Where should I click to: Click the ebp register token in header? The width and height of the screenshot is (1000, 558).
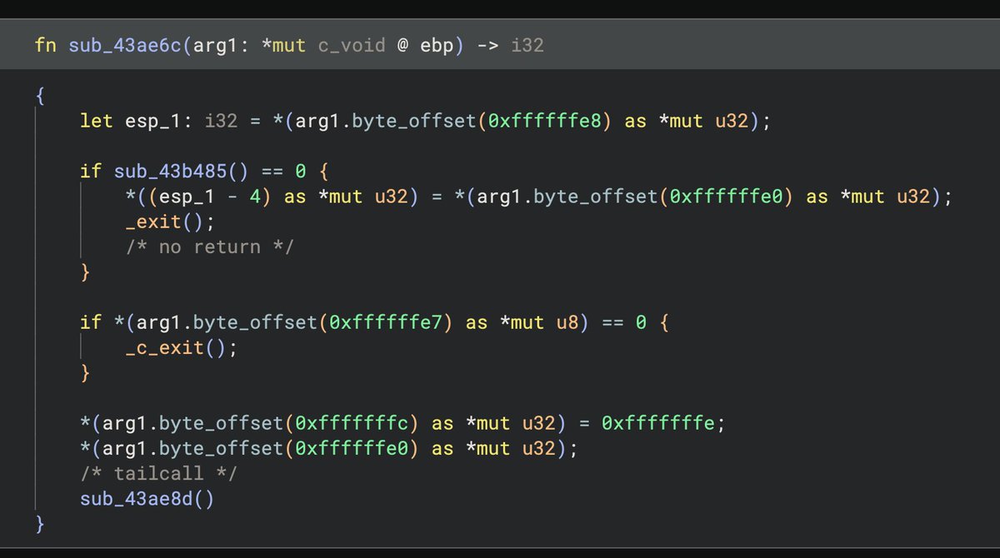point(437,45)
